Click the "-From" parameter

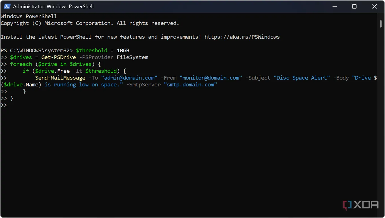[169, 78]
